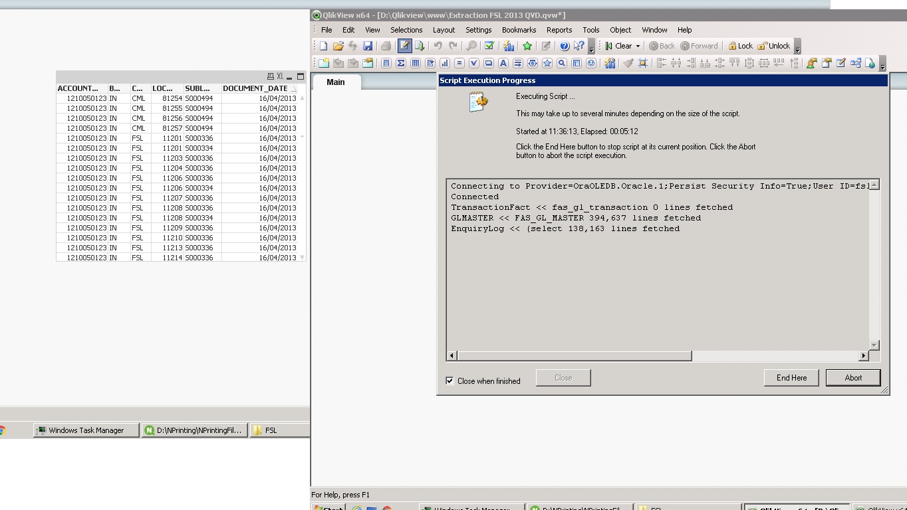Click the Unlock selections button

coord(774,46)
